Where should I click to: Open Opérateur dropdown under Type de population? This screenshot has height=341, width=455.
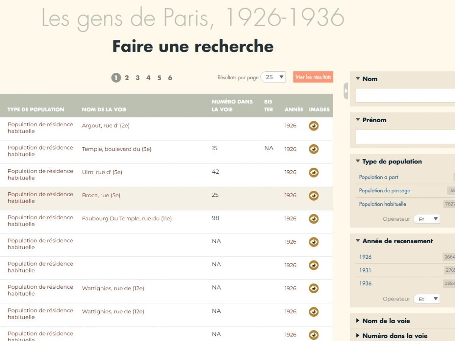426,219
